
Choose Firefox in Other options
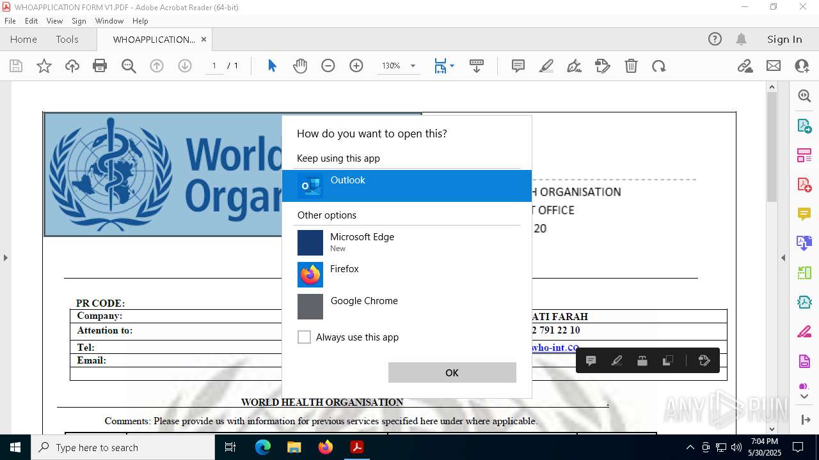pyautogui.click(x=407, y=274)
